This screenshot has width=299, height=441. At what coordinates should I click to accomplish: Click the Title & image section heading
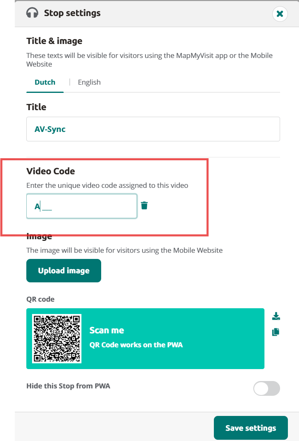tap(54, 41)
